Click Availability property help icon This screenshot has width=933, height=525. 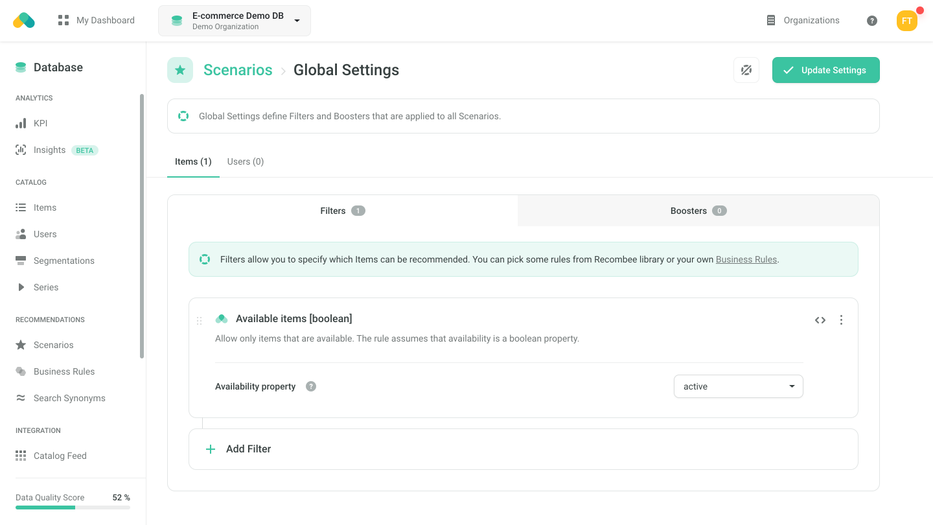pos(311,386)
